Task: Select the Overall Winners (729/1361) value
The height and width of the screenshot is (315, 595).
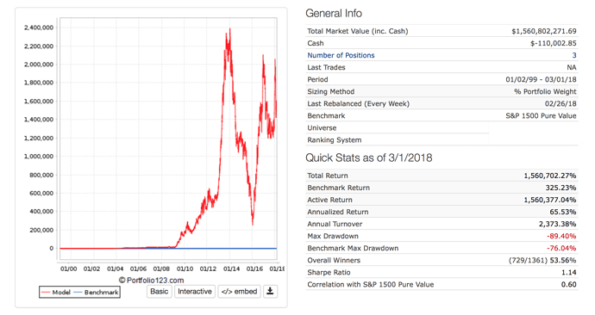Action: [x=542, y=261]
